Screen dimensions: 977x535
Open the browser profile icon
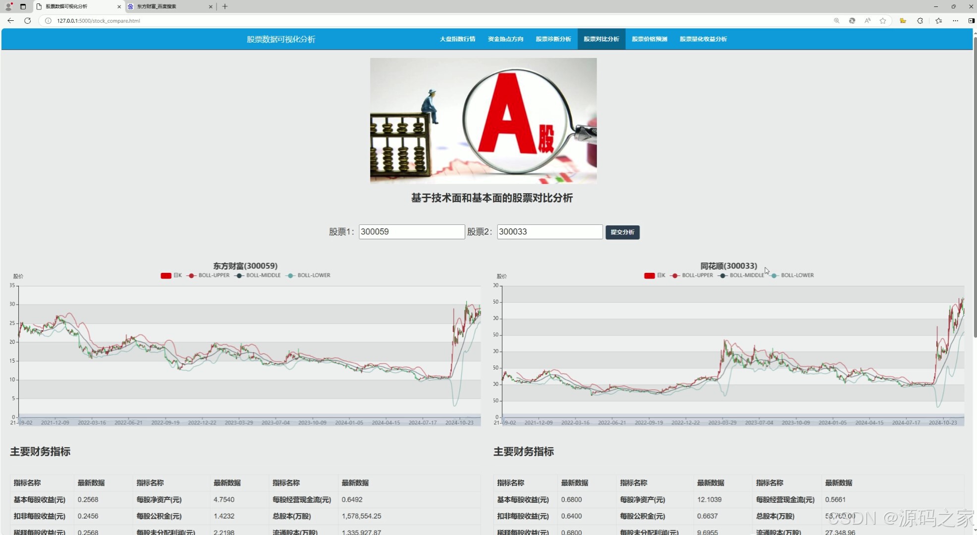tap(8, 6)
